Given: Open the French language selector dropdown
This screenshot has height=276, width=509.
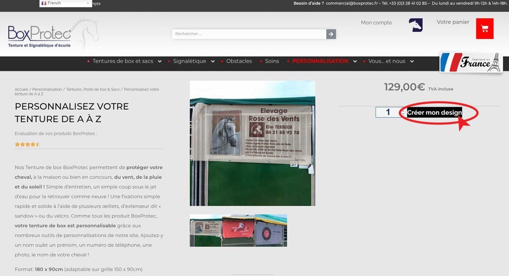Looking at the screenshot, I should point(65,3).
